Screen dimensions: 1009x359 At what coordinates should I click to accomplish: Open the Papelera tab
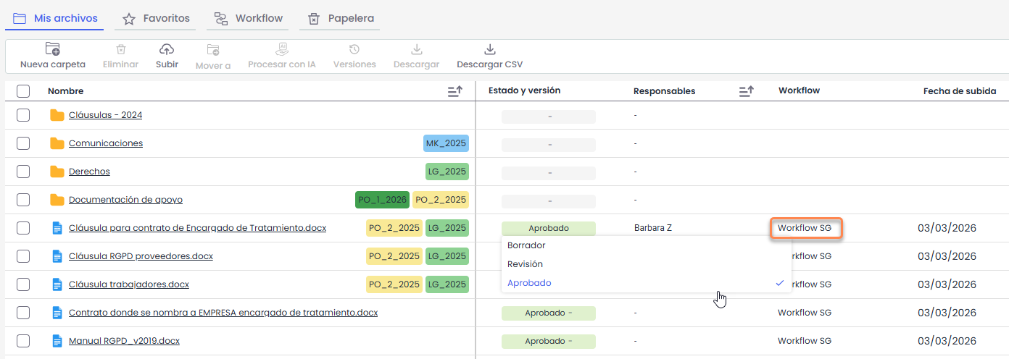click(341, 18)
